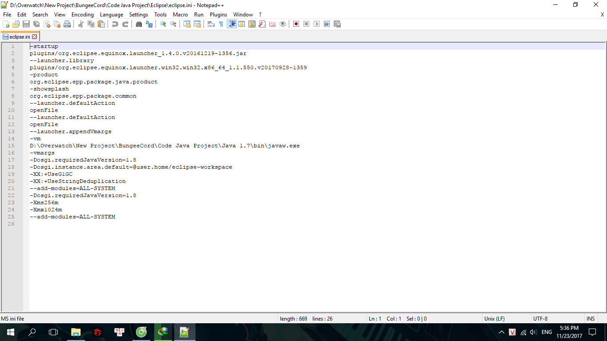The image size is (607, 341).
Task: Click the Ln : 1 status bar field
Action: (375, 319)
